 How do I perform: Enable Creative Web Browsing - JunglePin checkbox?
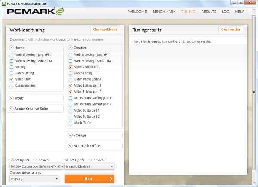click(71, 54)
